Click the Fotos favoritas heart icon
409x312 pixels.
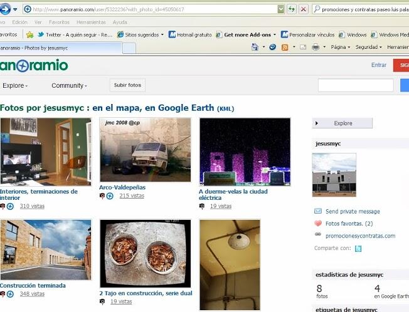pos(318,223)
